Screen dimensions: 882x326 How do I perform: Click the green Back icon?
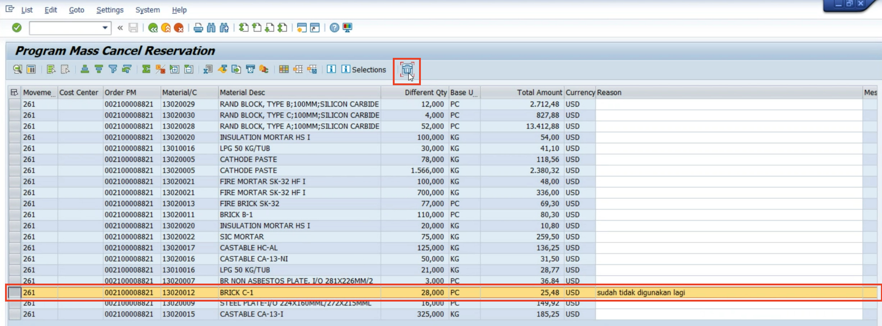153,28
